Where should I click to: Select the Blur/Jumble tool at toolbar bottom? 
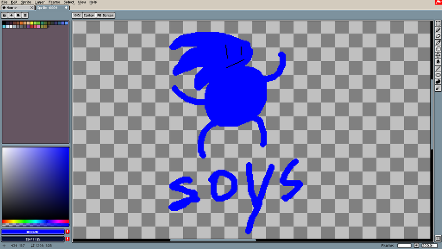tap(438, 88)
